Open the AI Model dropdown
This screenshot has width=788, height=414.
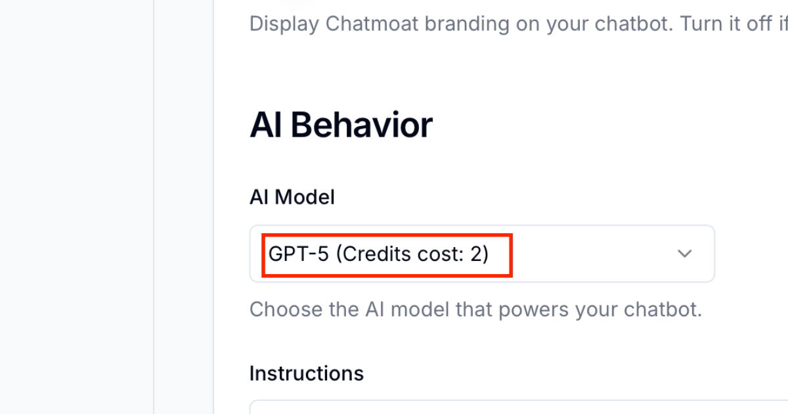pos(481,254)
